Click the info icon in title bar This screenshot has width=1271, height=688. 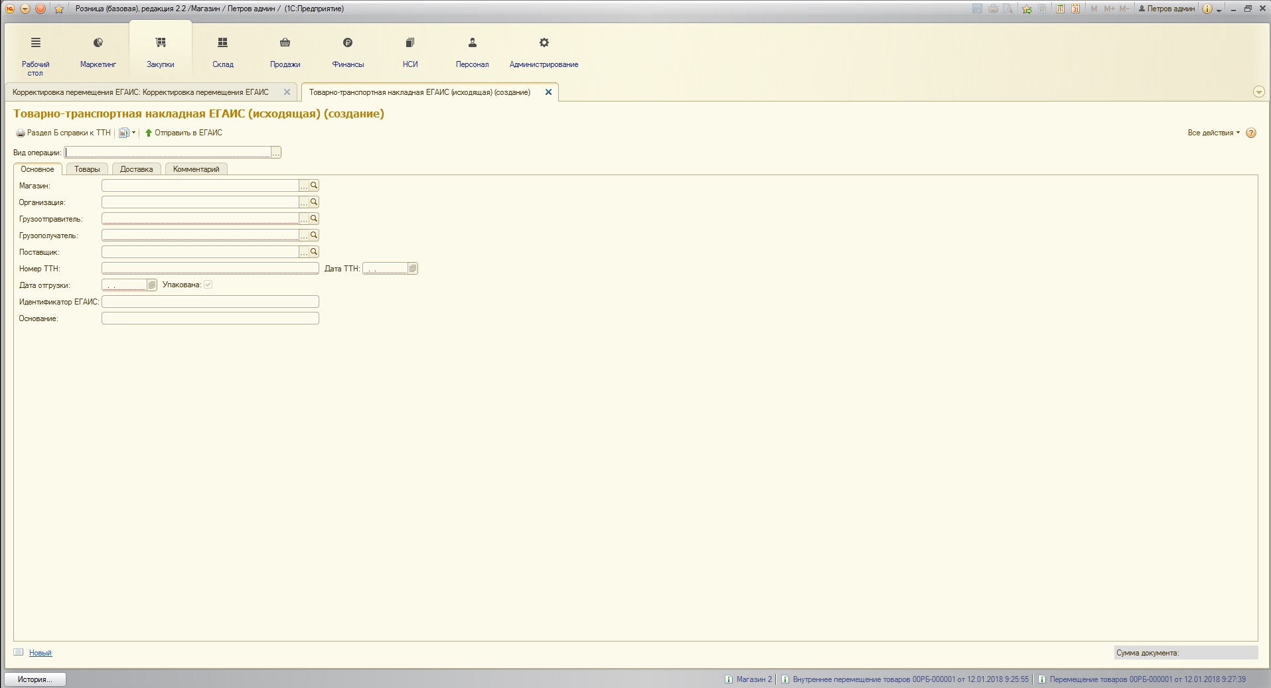pos(1207,9)
